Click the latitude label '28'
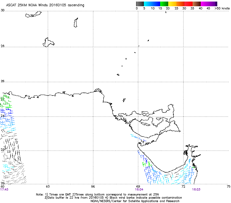 (2, 46)
